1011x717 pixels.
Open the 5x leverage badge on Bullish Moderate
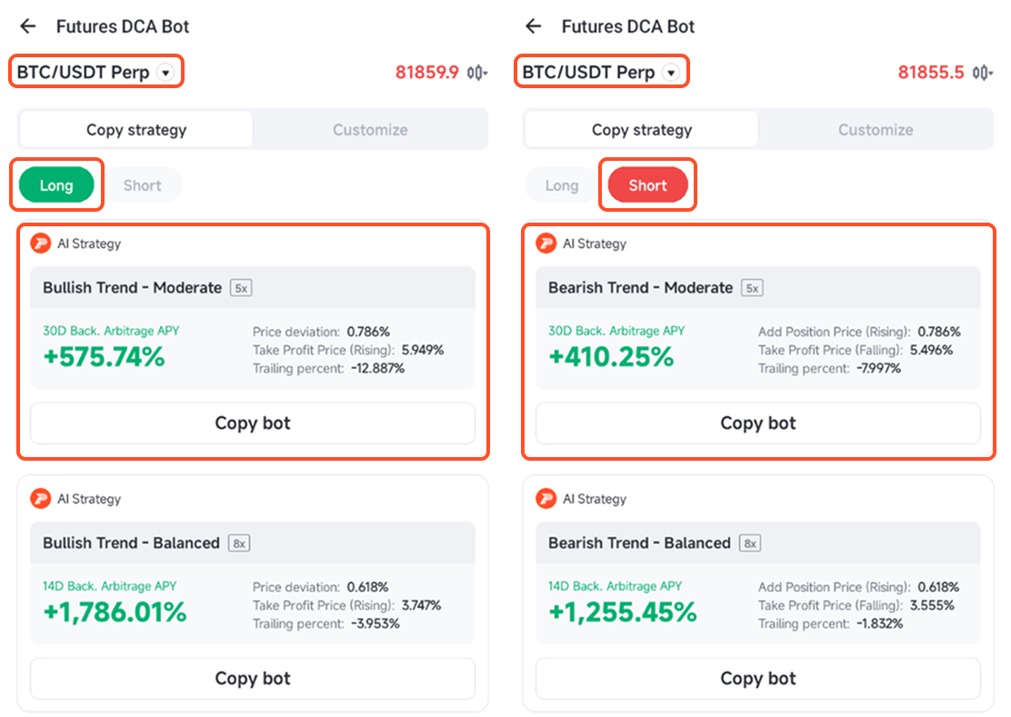pyautogui.click(x=241, y=288)
